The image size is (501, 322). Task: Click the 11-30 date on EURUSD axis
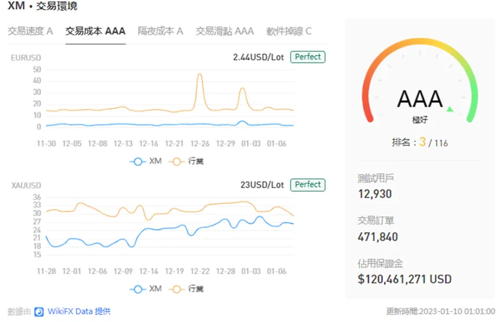(46, 144)
